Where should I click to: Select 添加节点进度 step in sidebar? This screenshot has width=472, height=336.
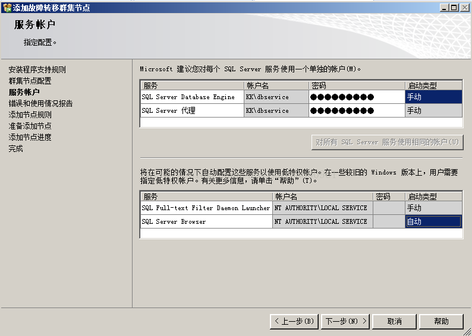(x=30, y=137)
